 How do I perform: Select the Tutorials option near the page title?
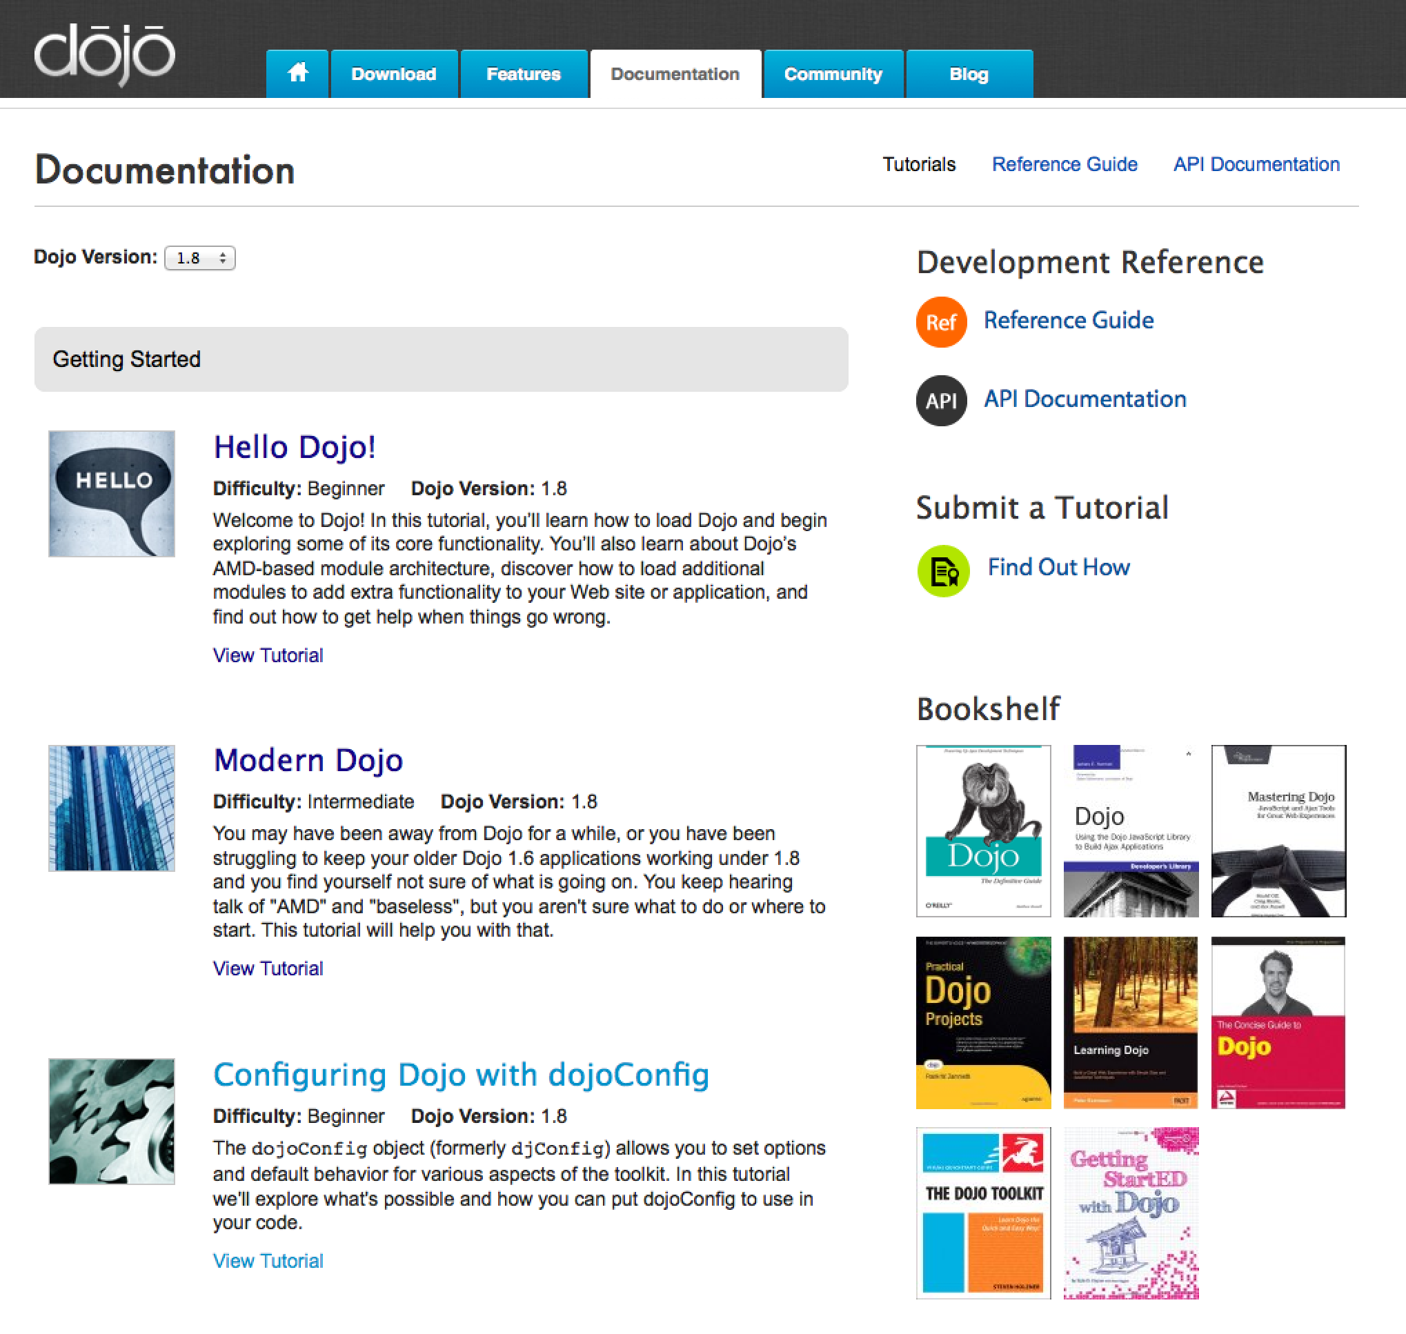click(919, 164)
